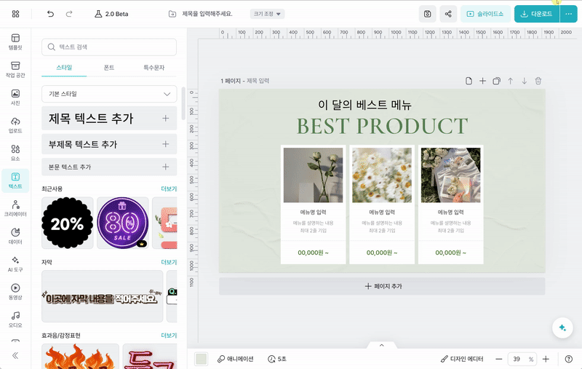This screenshot has height=369, width=582.
Task: Click the undo arrow icon
Action: point(50,14)
